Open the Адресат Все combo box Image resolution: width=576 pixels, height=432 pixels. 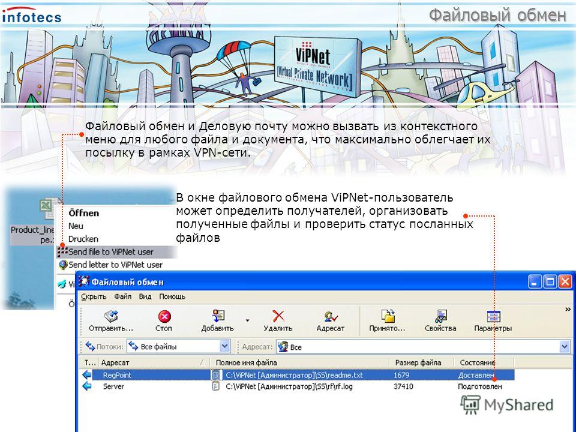[x=424, y=346]
